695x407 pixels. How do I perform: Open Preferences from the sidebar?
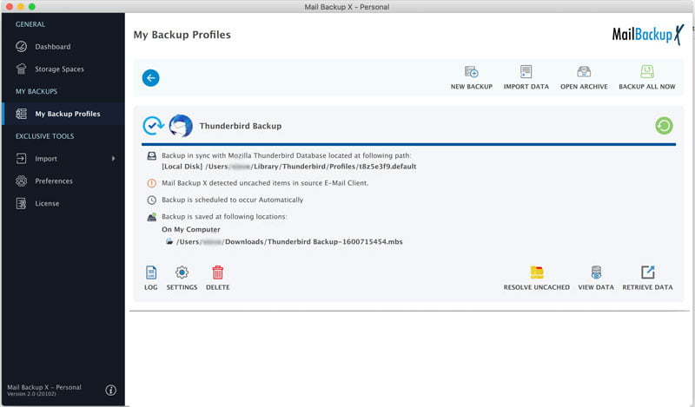pyautogui.click(x=63, y=181)
